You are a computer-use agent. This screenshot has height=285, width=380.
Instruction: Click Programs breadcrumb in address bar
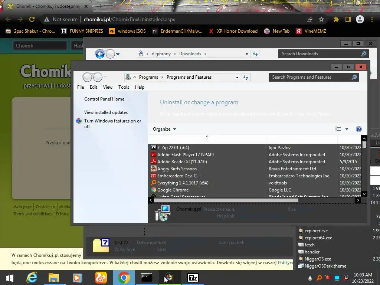click(148, 77)
